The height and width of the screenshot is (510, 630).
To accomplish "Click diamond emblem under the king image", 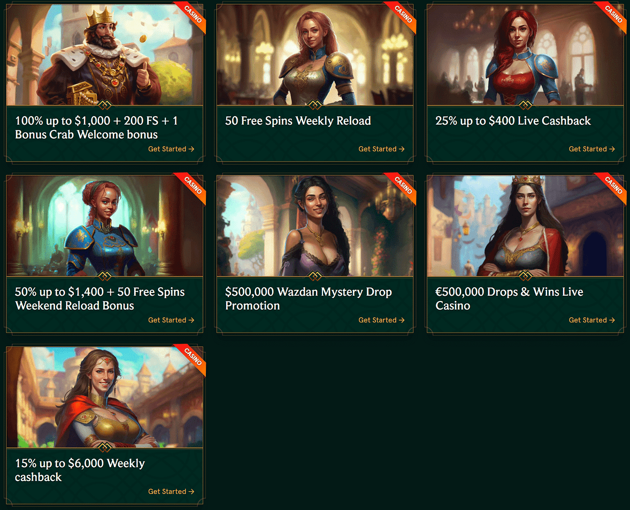I will point(104,105).
